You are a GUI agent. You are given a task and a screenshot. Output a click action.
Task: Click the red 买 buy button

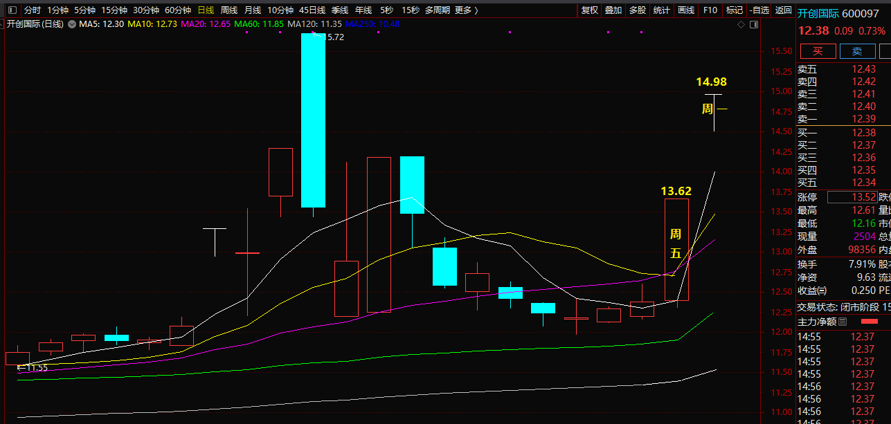[x=818, y=51]
